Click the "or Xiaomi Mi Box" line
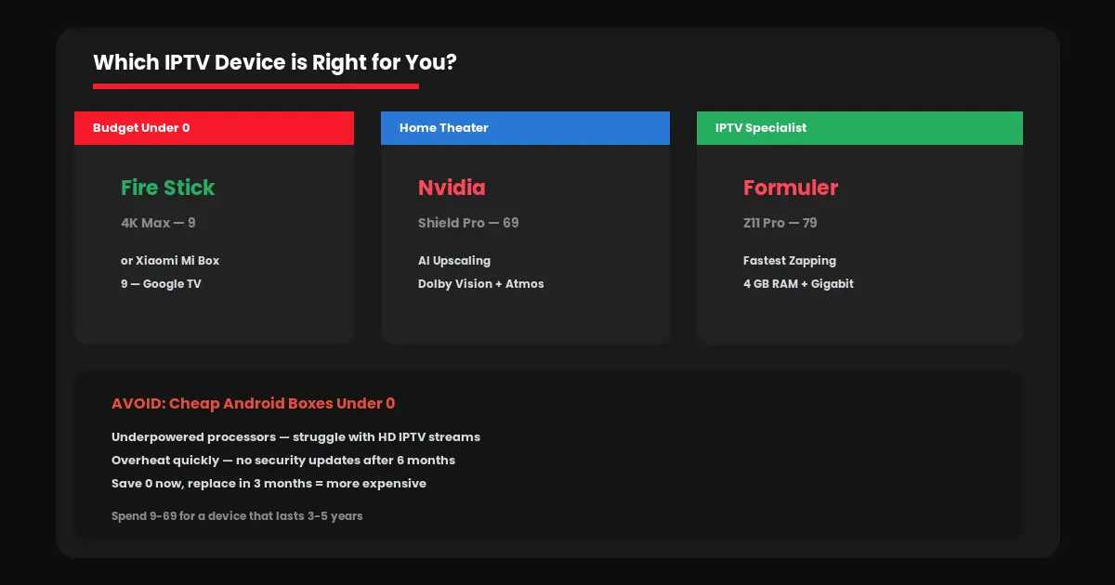Viewport: 1115px width, 585px height. pos(170,261)
